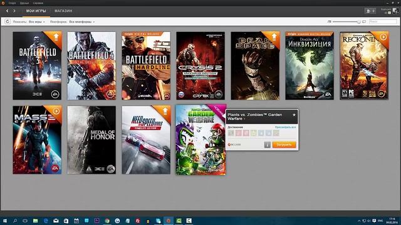The width and height of the screenshot is (401, 225).
Task: Open Google Chrome from taskbar
Action: pos(107,221)
